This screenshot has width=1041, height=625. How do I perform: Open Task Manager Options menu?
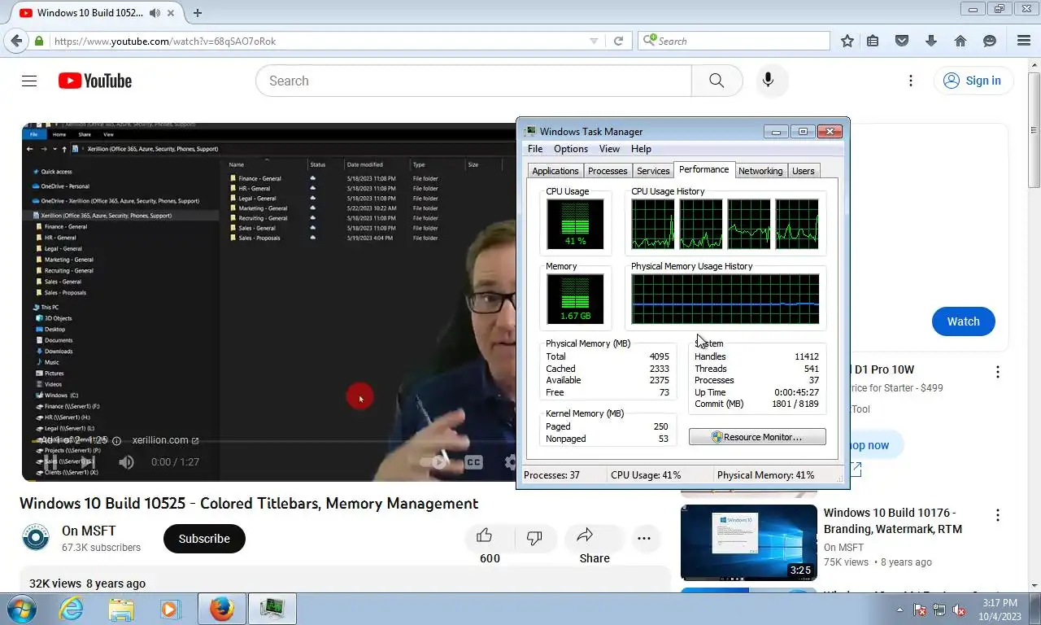(571, 149)
